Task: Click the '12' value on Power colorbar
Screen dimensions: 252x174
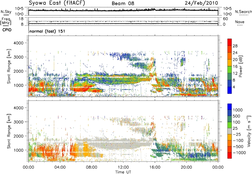Action: pyautogui.click(x=235, y=73)
